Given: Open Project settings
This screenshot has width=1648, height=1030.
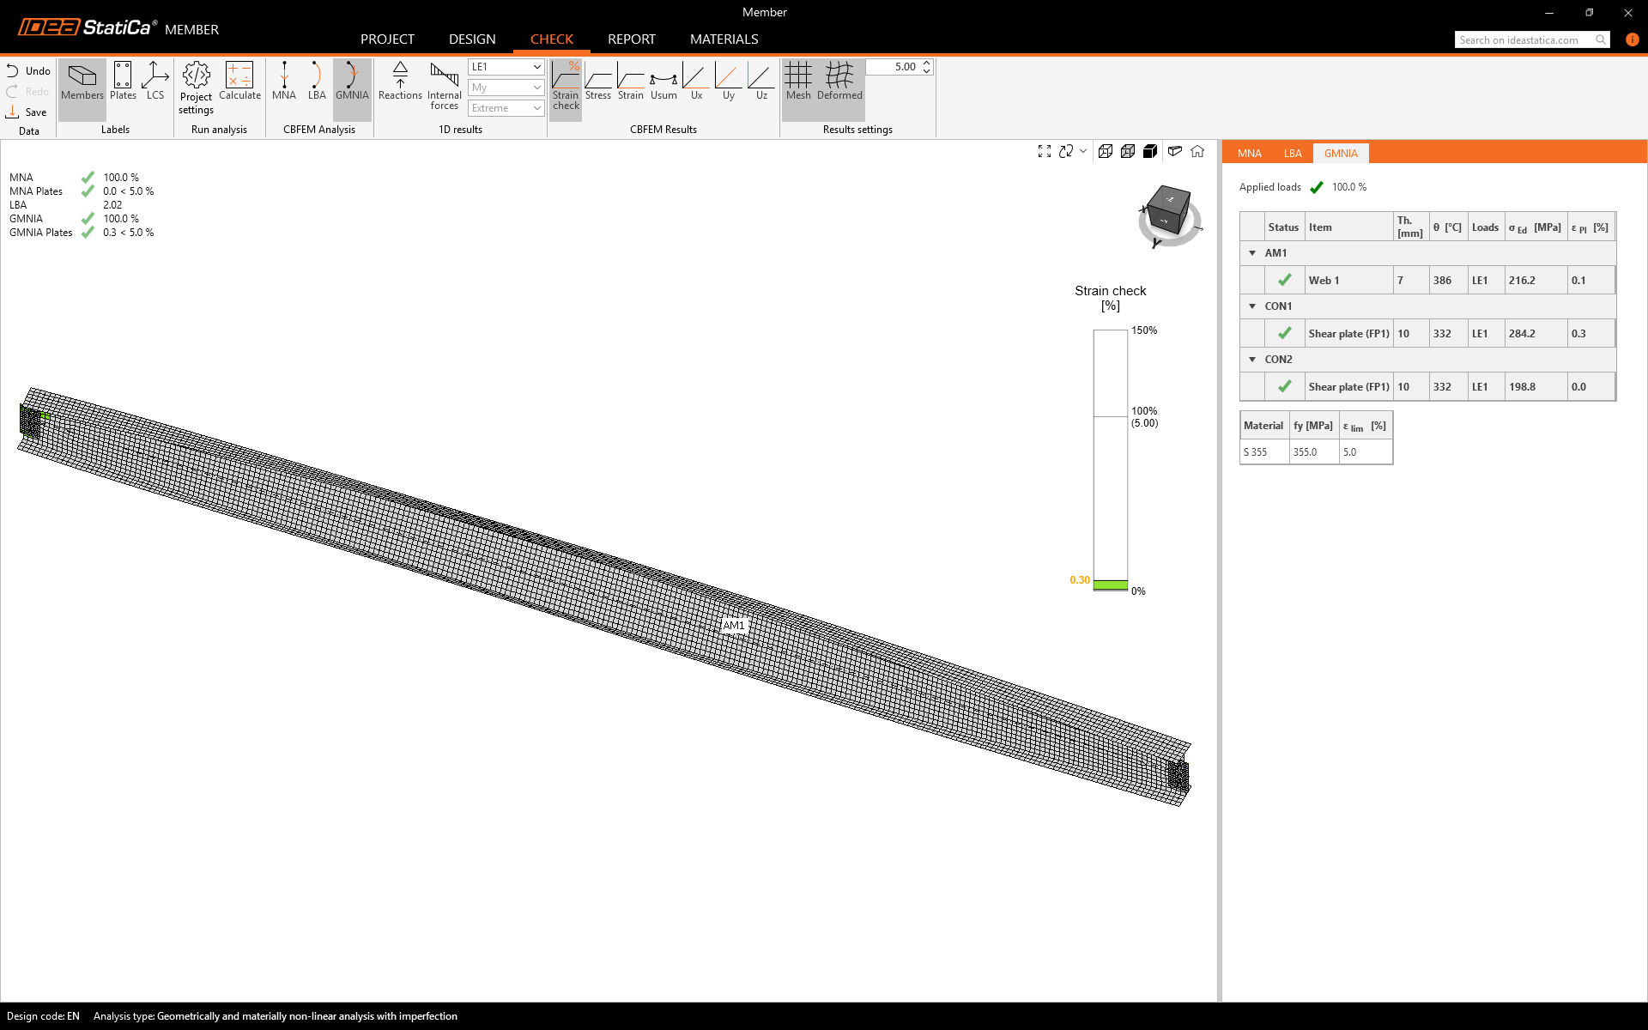Looking at the screenshot, I should [x=196, y=87].
